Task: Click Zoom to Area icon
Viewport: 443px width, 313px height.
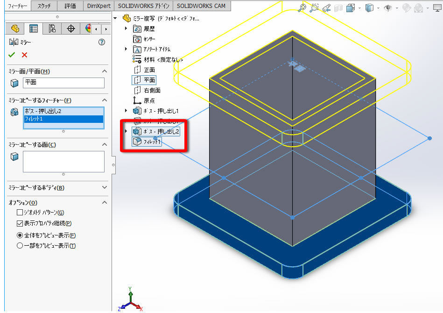Action: pyautogui.click(x=314, y=7)
